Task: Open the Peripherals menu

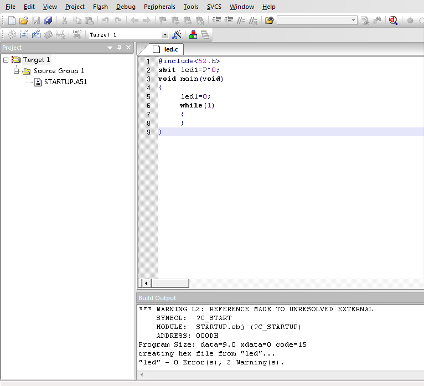Action: (x=159, y=7)
